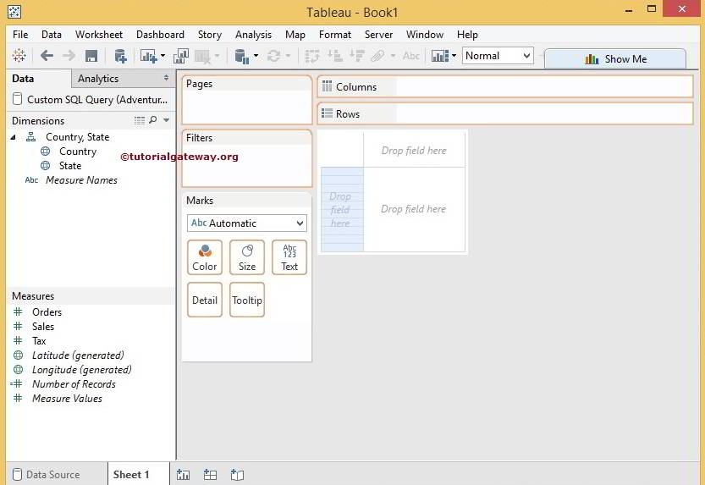Screen dimensions: 705x485
Task: Select the Sales measure
Action: pyautogui.click(x=43, y=327)
